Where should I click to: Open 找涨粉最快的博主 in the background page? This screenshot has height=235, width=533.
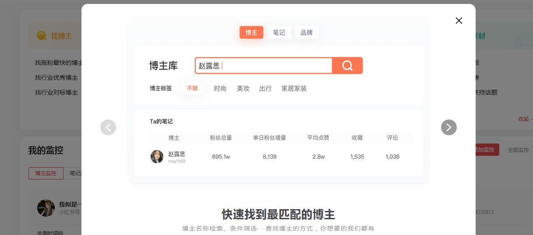(x=58, y=63)
